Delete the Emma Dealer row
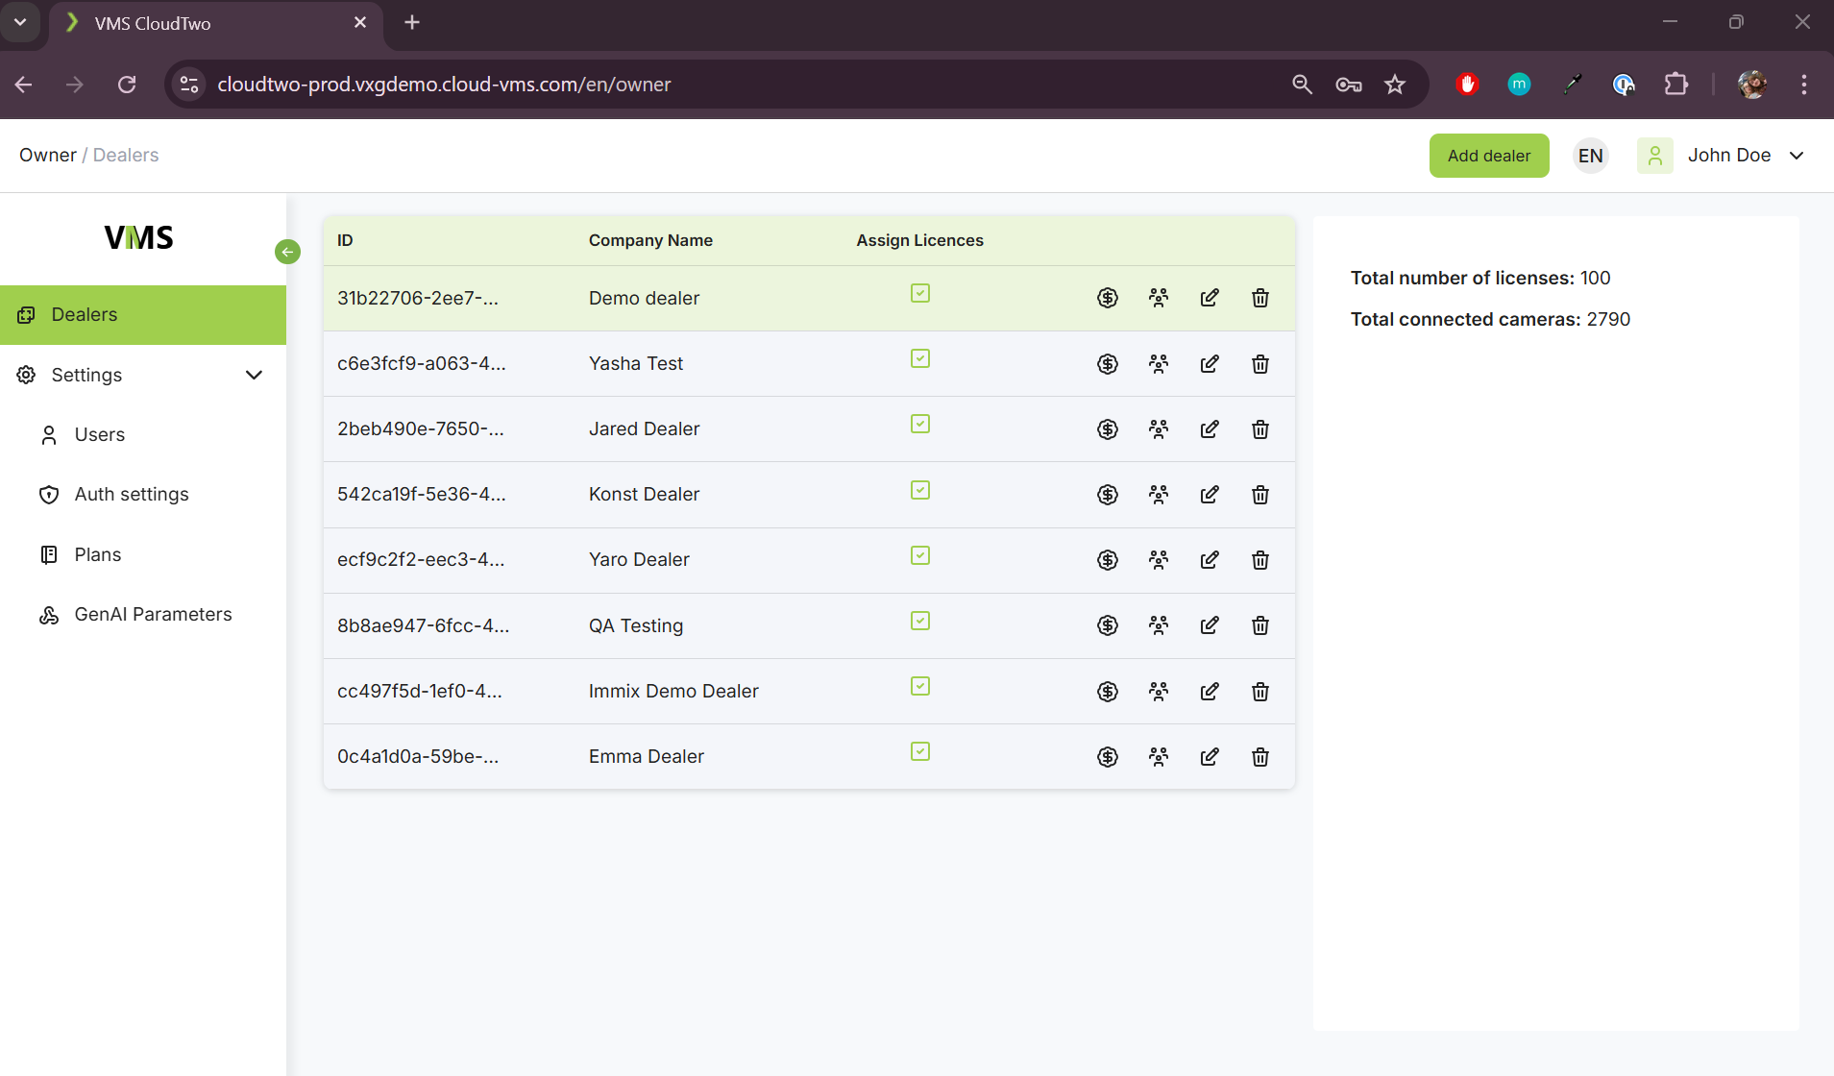 point(1260,757)
